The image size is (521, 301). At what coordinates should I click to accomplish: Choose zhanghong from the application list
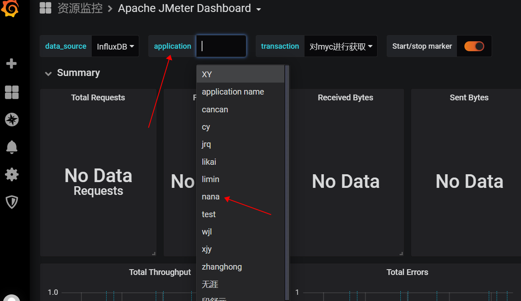pos(240,267)
